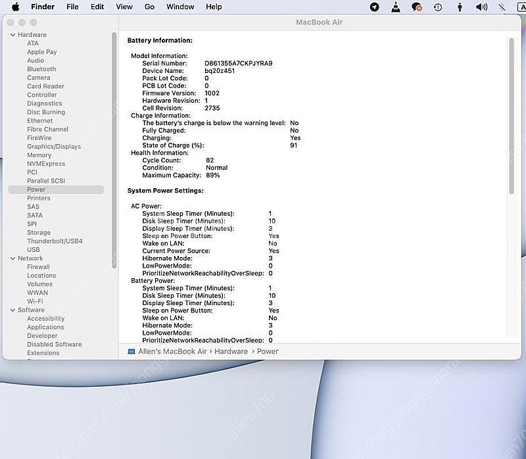Select NVMExpress in the sidebar
Image resolution: width=526 pixels, height=459 pixels.
click(46, 164)
